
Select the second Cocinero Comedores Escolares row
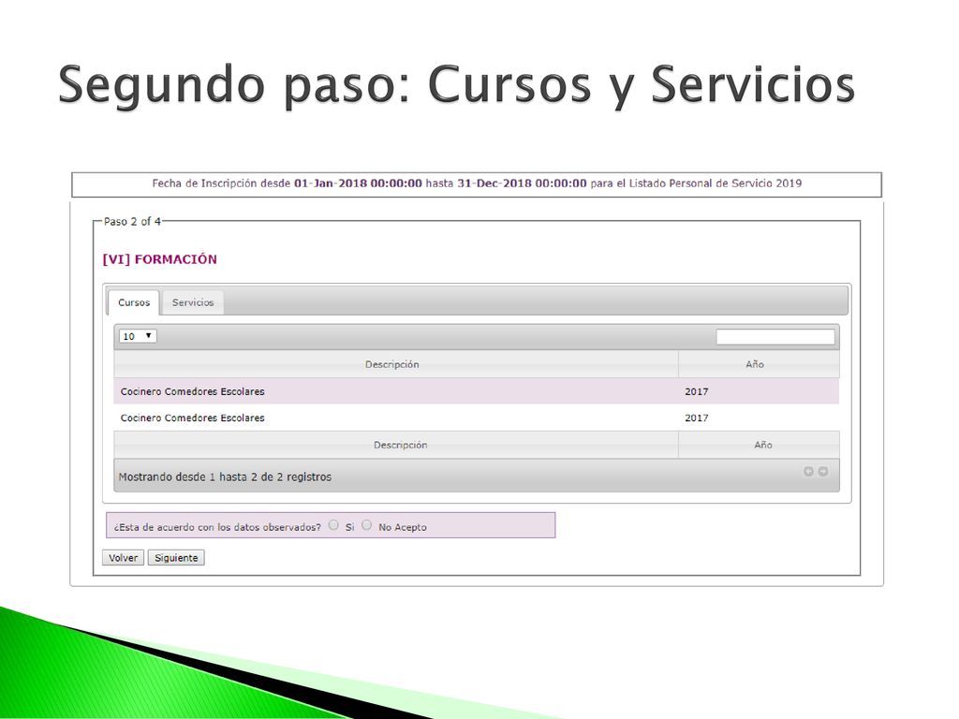tap(476, 418)
